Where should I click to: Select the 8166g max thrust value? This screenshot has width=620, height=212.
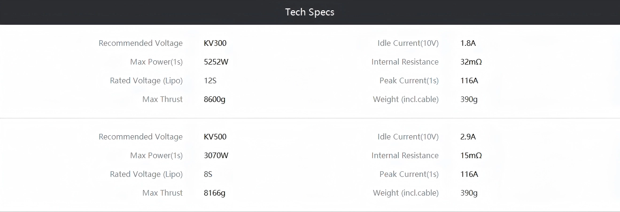(215, 193)
